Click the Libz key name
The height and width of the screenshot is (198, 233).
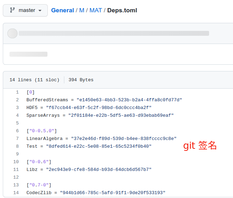pyautogui.click(x=32, y=170)
